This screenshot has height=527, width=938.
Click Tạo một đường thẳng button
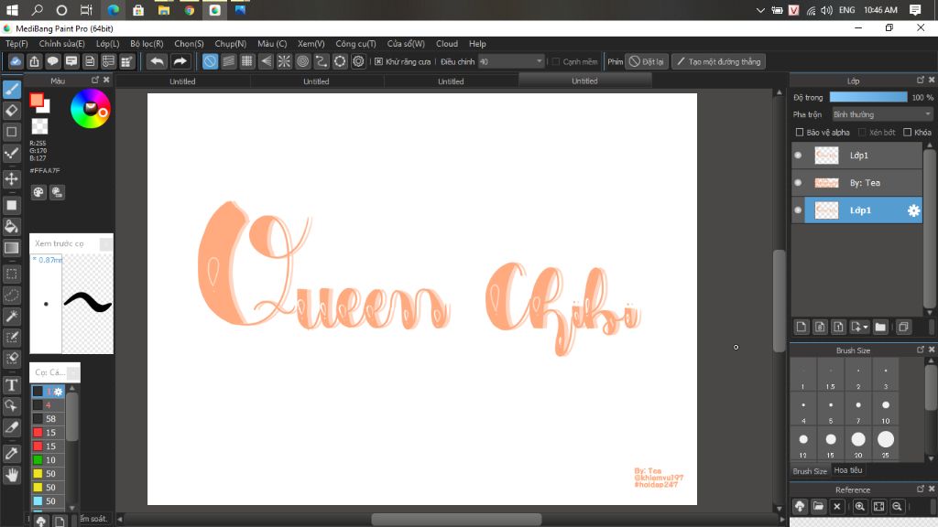pyautogui.click(x=718, y=61)
